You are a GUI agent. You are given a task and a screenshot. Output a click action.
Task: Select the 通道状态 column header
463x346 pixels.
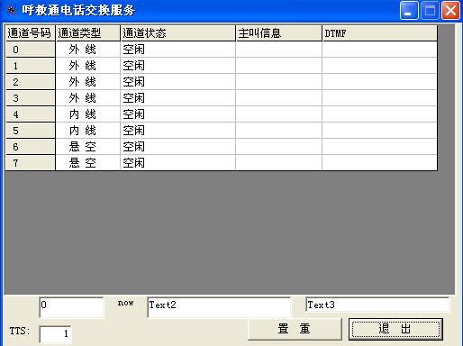click(x=178, y=33)
